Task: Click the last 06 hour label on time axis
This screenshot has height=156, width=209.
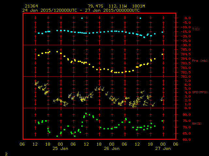Action: coord(176,144)
